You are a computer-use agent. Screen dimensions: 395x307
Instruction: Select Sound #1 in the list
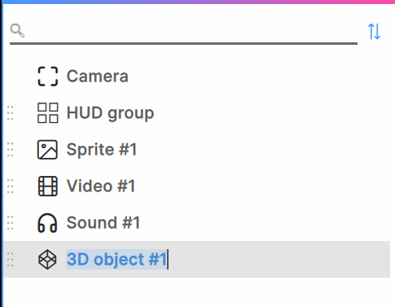(x=197, y=223)
